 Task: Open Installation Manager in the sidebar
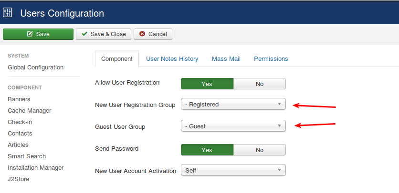pyautogui.click(x=35, y=168)
